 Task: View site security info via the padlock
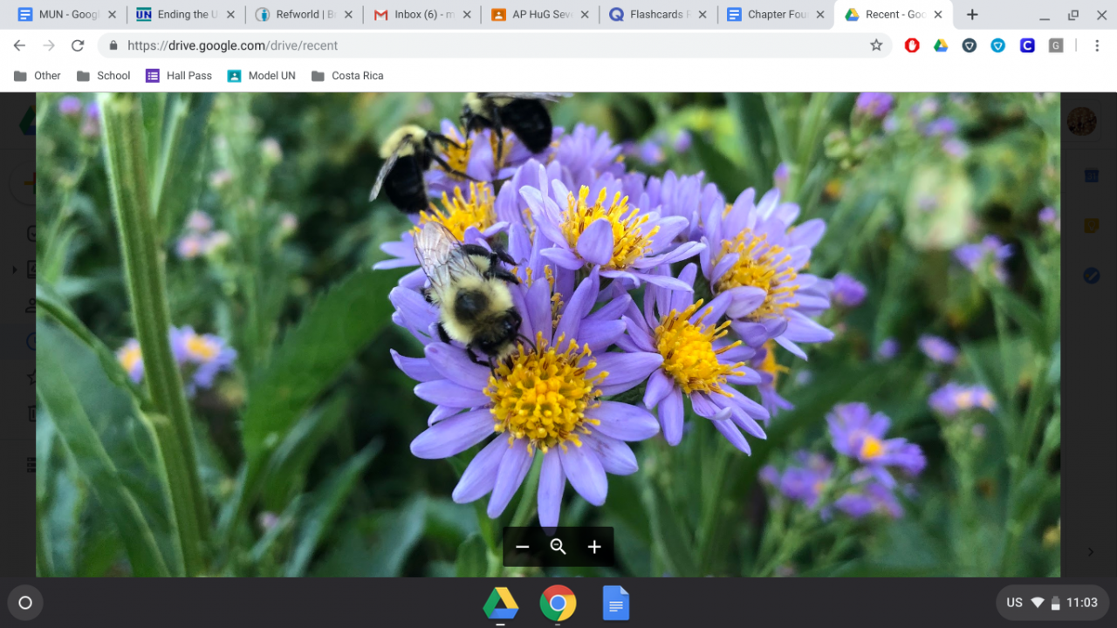[x=113, y=45]
